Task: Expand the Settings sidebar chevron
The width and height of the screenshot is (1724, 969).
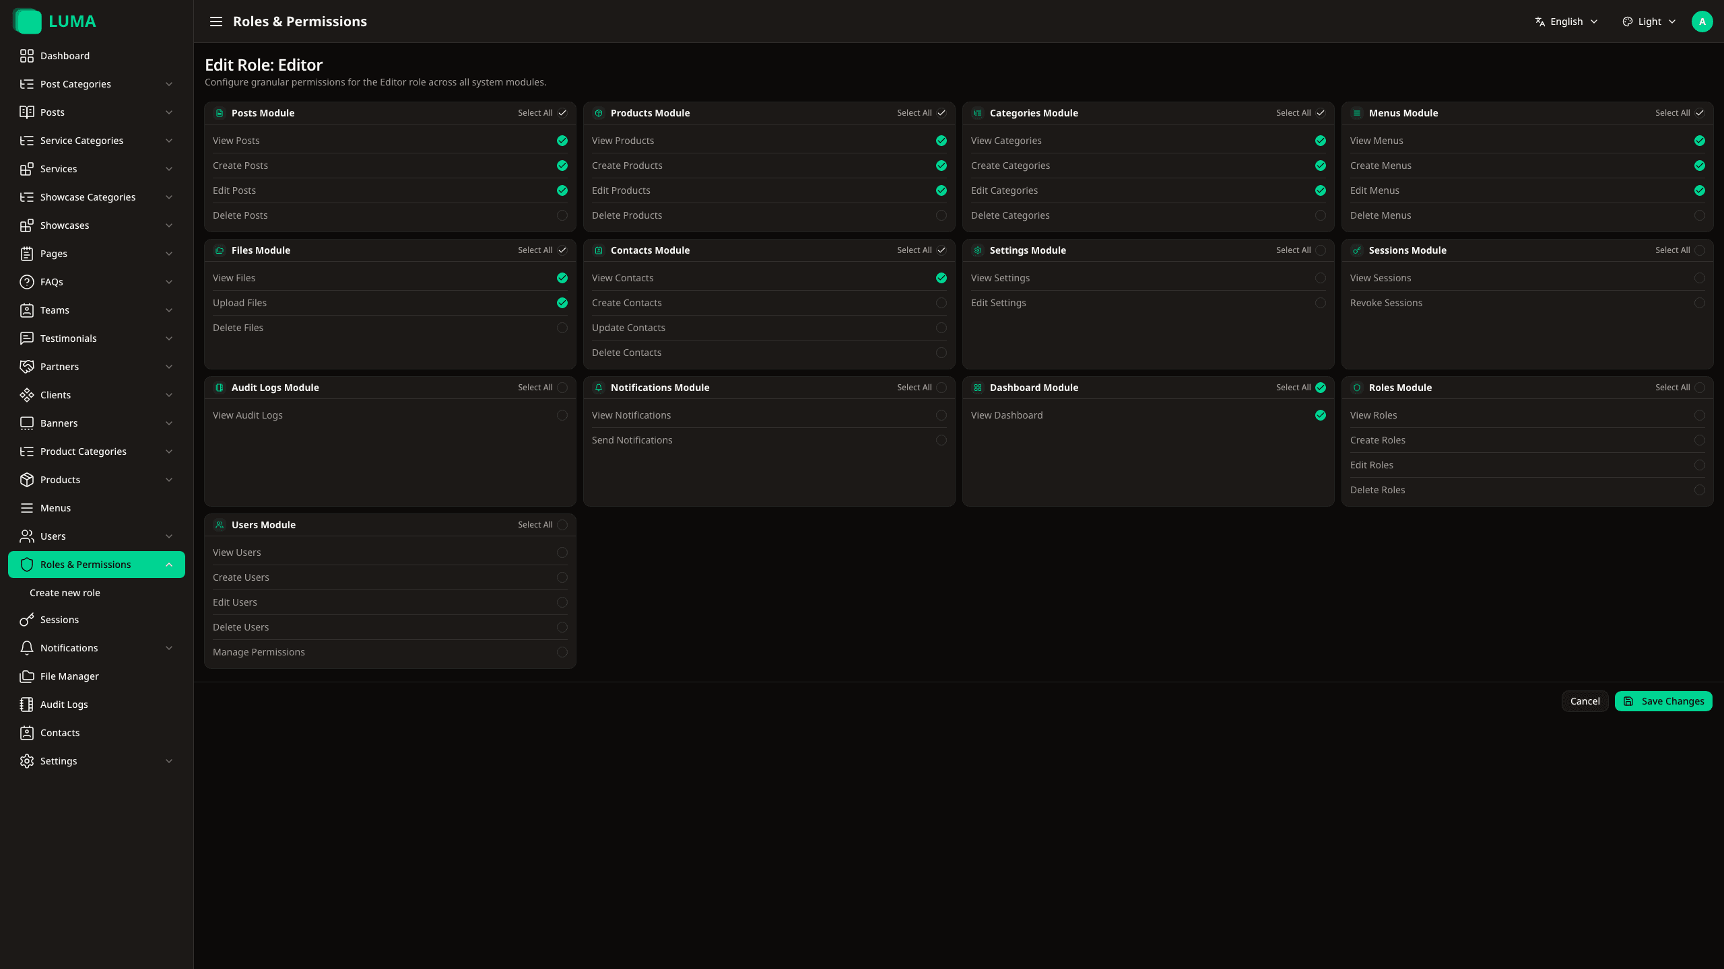Action: pos(169,761)
